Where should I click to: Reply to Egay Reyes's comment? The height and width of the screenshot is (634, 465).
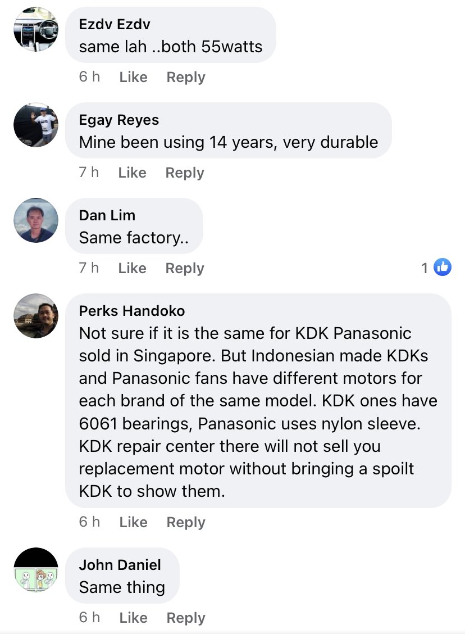pos(185,173)
